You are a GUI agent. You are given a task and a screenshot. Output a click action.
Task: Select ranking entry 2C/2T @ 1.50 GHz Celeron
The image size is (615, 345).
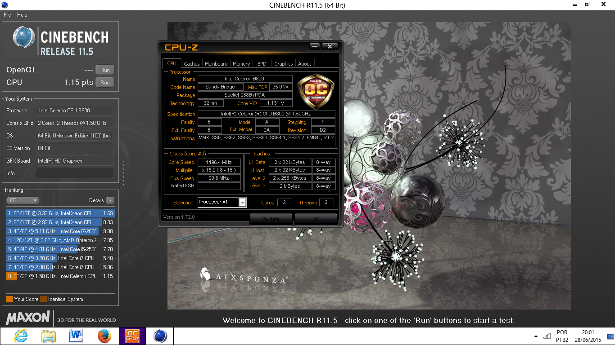pyautogui.click(x=60, y=276)
